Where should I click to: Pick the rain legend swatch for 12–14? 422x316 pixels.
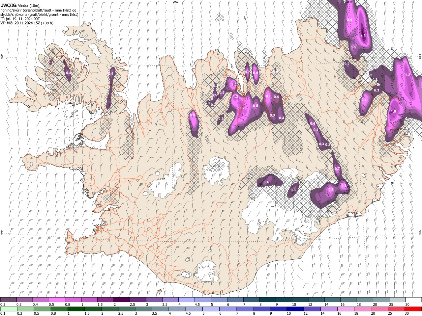tap(312, 309)
